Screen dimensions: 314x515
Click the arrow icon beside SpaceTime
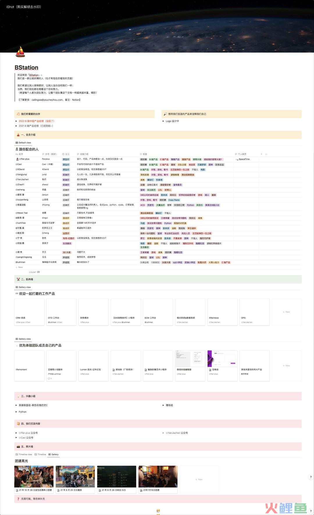point(237,159)
